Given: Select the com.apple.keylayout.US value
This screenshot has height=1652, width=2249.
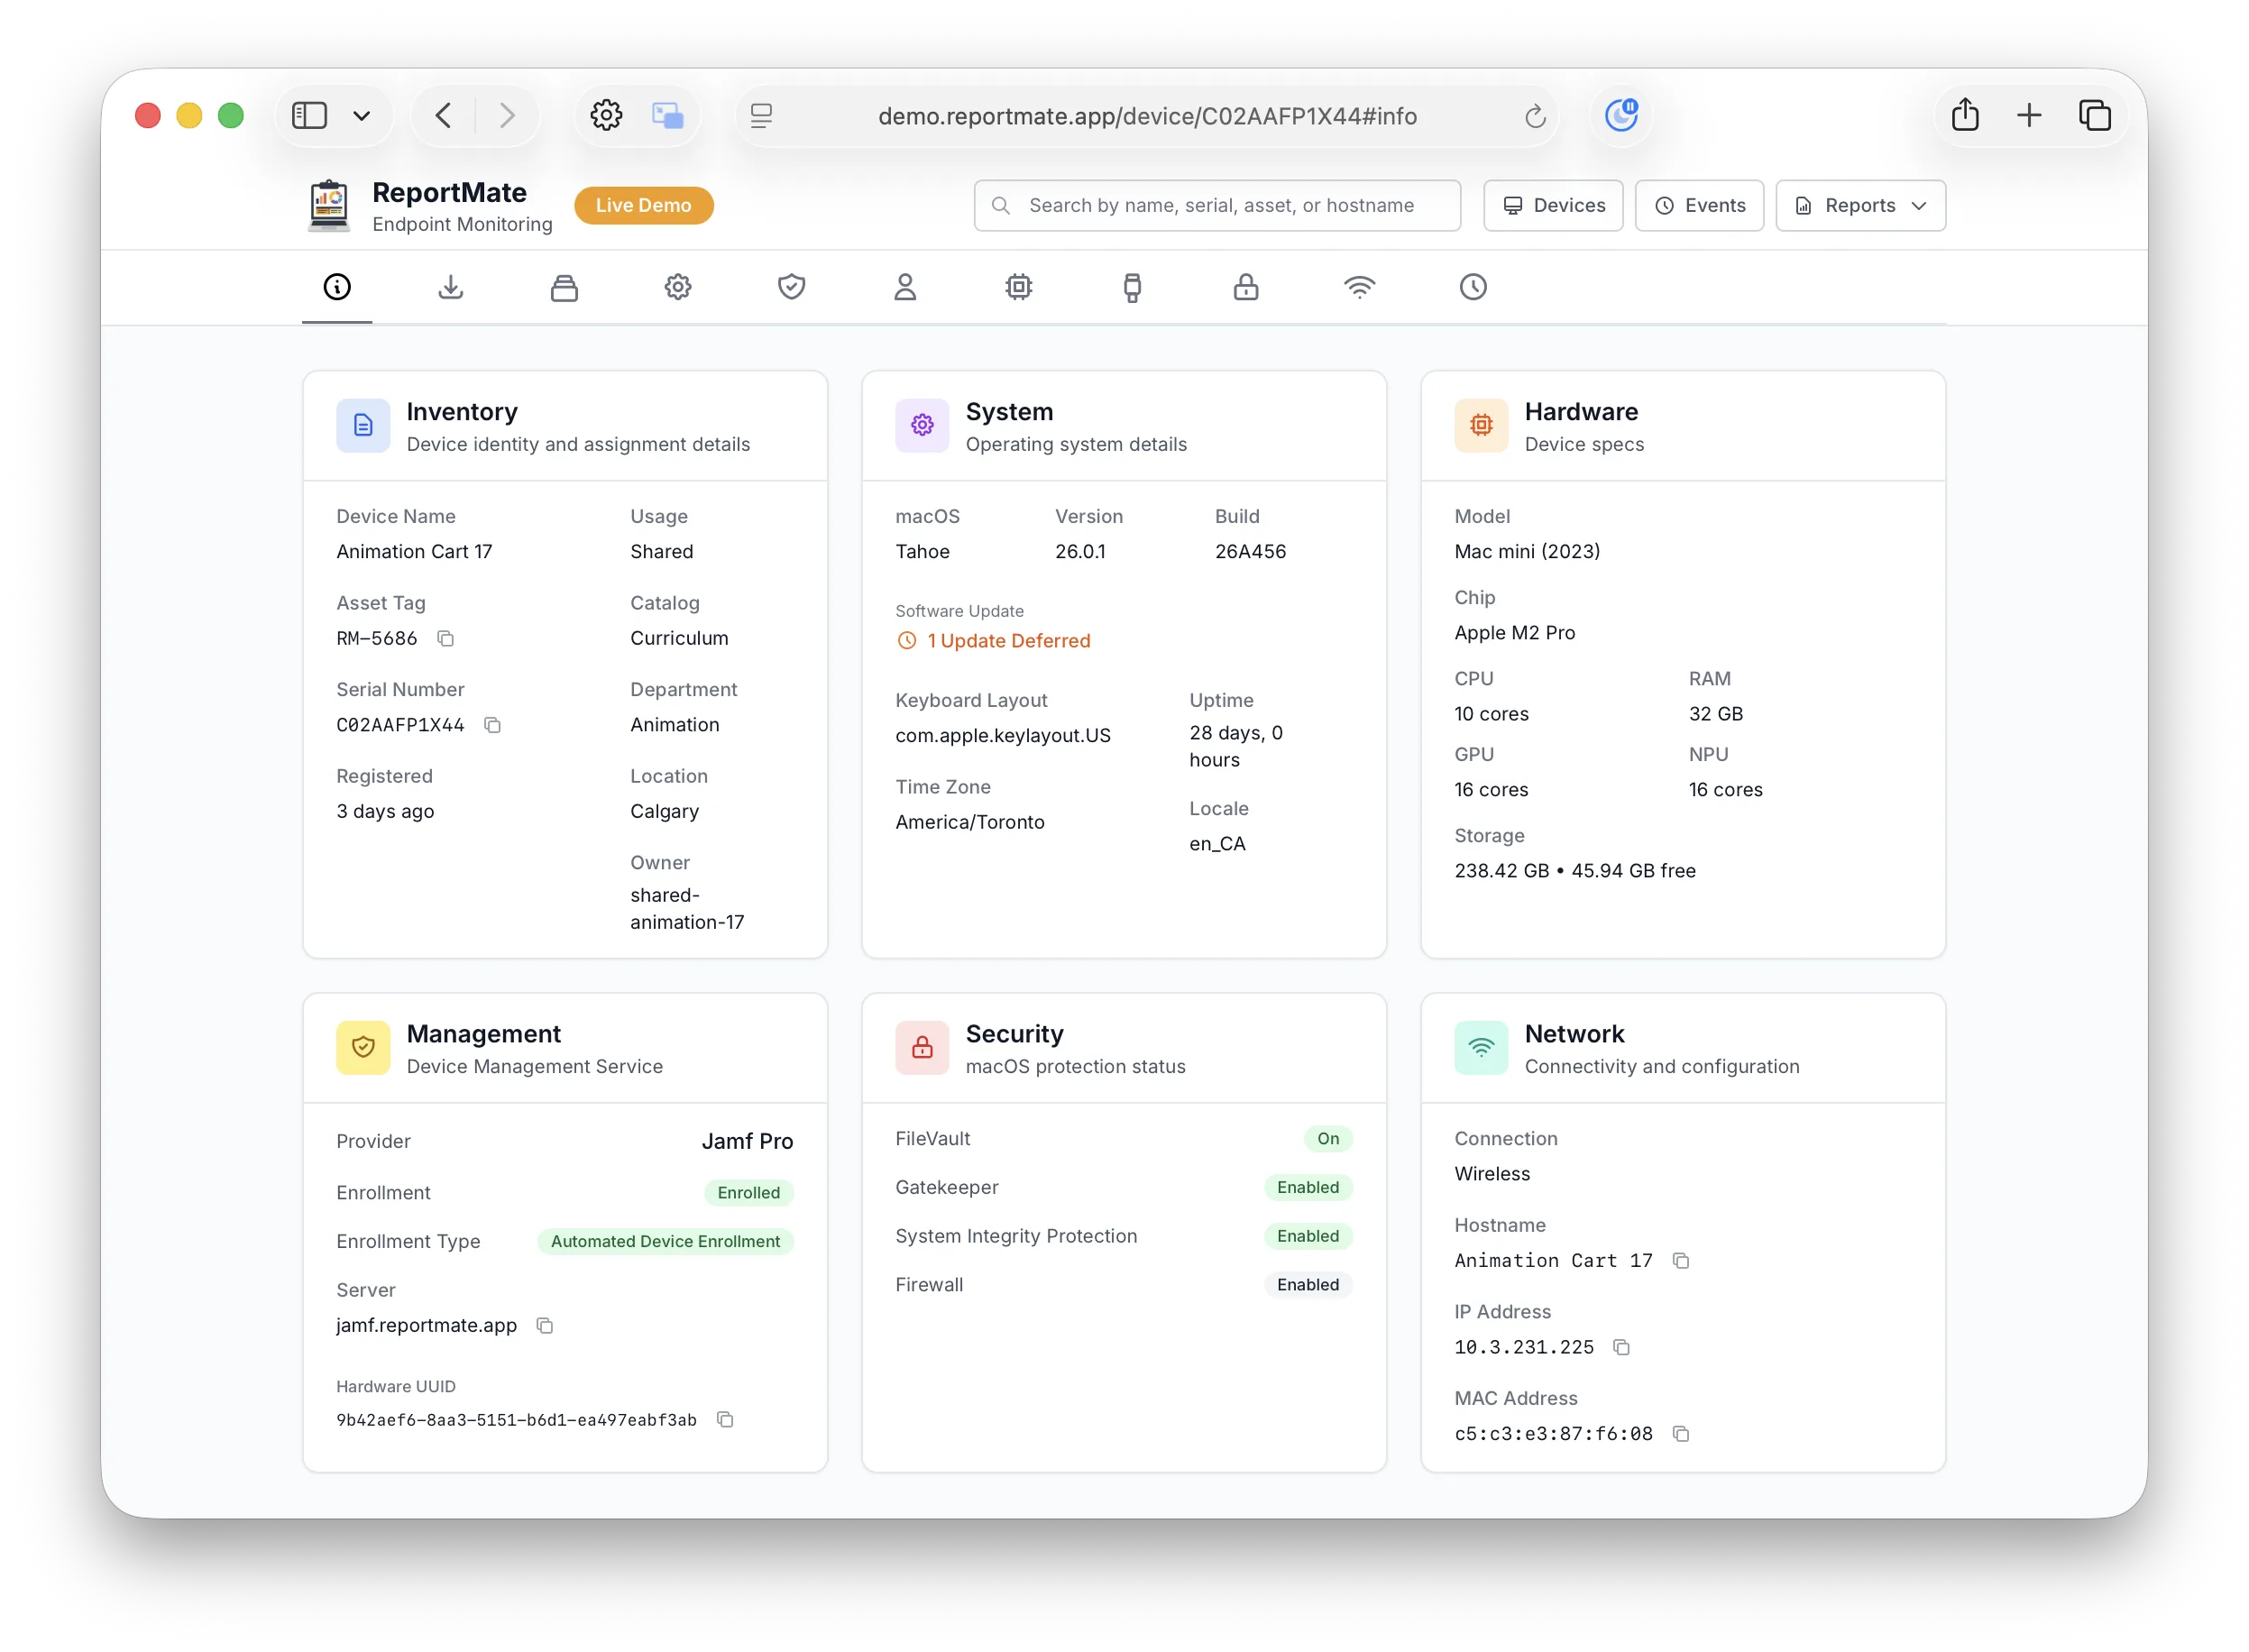Looking at the screenshot, I should click(1003, 736).
